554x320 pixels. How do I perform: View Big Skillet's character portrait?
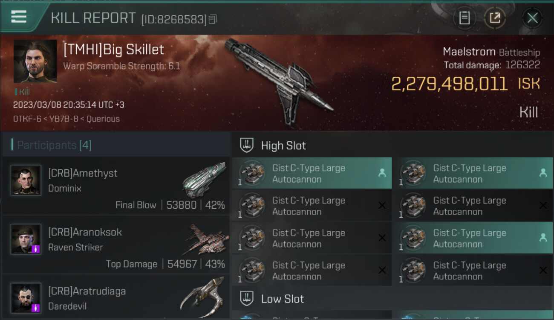pos(35,61)
